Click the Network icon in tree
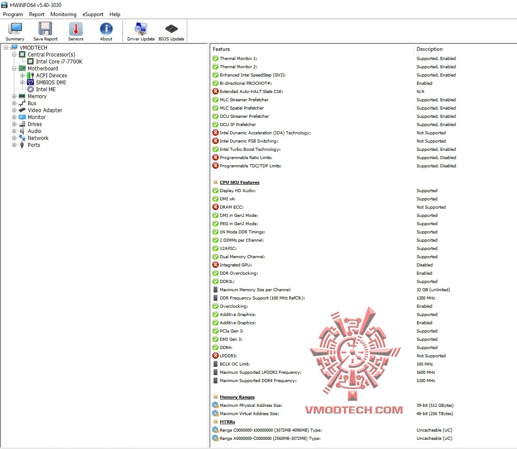The image size is (517, 449). (x=22, y=138)
